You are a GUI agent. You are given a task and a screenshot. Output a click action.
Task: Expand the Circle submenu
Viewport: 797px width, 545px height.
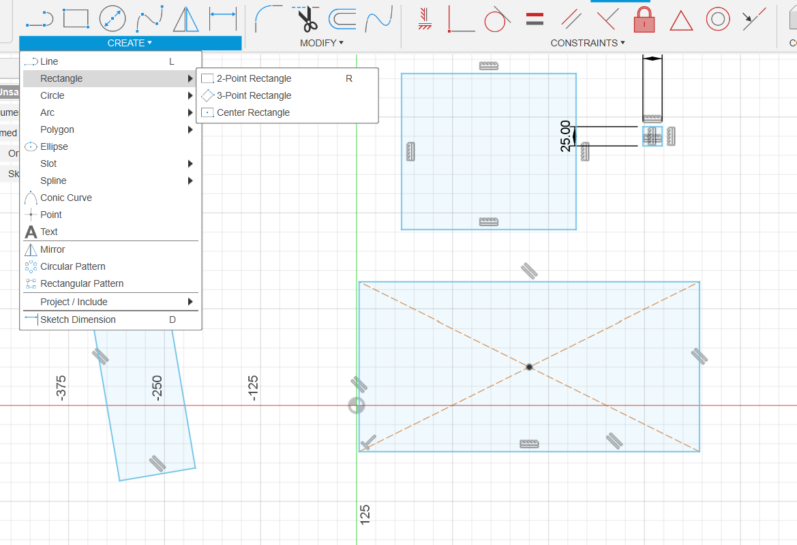pyautogui.click(x=110, y=95)
